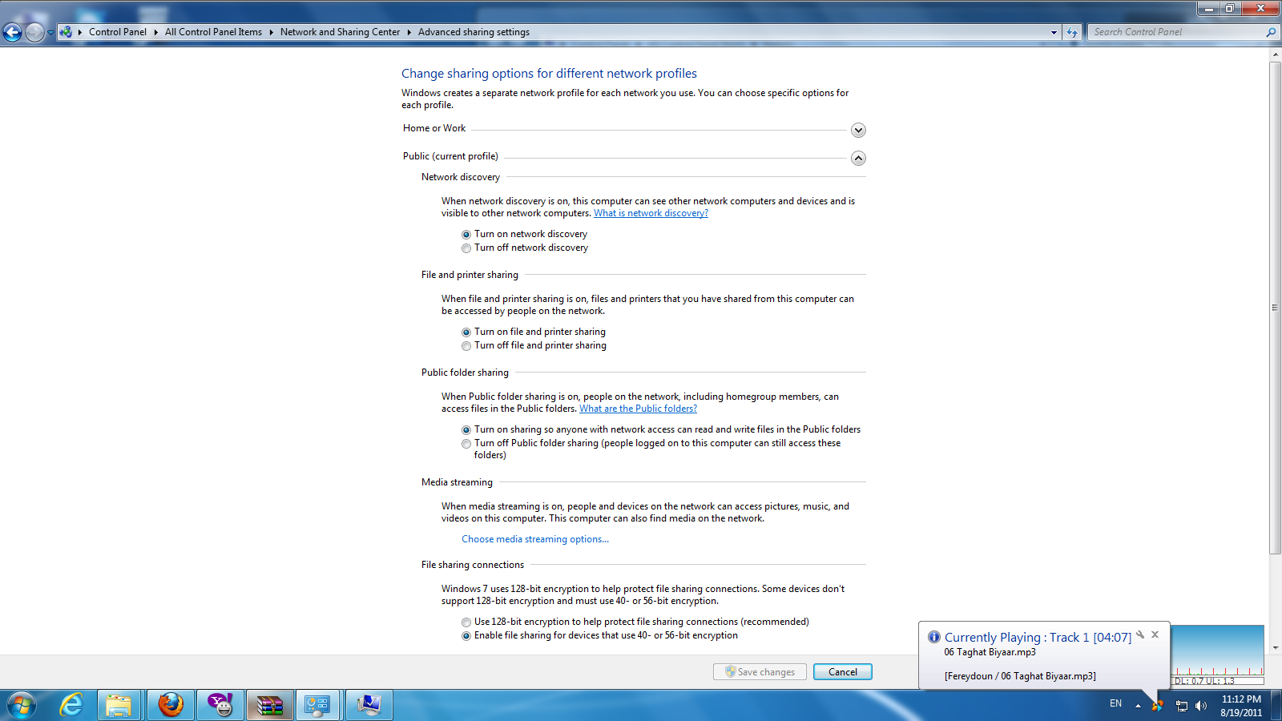Viewport: 1282px width, 721px height.
Task: Navigate to All Control Panel Items breadcrumb
Action: point(213,32)
